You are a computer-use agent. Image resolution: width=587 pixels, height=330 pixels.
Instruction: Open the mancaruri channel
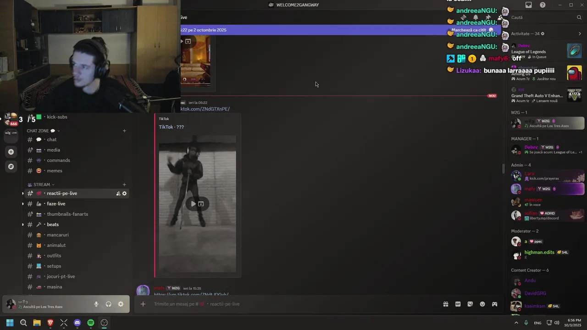tap(76, 235)
